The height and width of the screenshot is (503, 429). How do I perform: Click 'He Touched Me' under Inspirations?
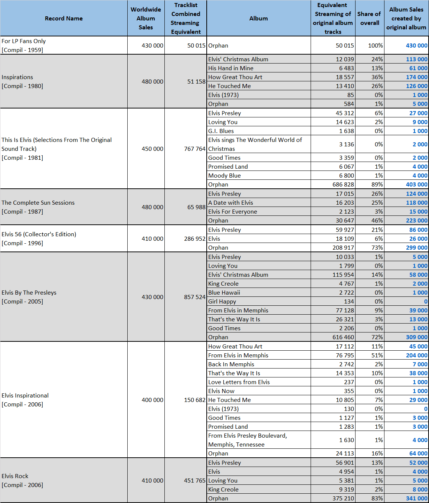pyautogui.click(x=259, y=86)
